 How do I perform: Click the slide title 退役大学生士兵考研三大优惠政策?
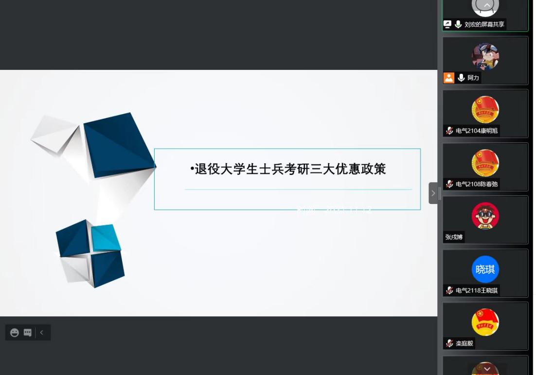pyautogui.click(x=290, y=169)
